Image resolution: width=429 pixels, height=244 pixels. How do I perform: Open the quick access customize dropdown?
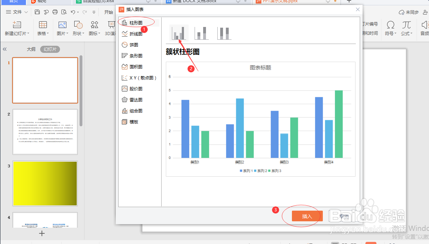94,12
